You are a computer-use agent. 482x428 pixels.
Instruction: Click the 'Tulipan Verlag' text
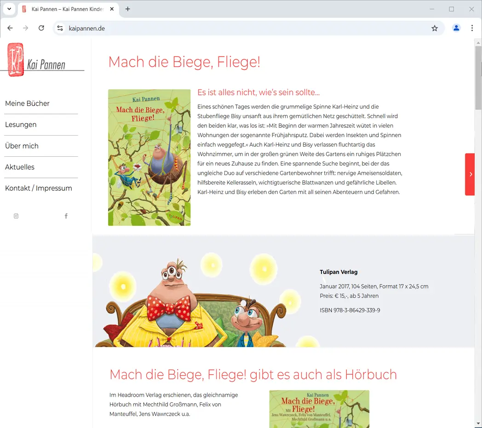[339, 272]
